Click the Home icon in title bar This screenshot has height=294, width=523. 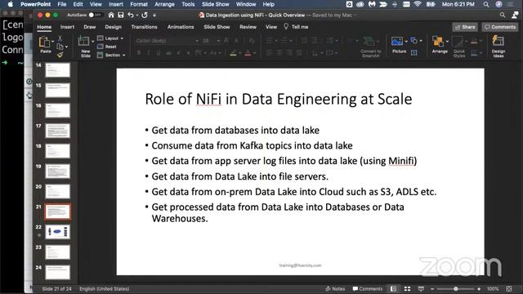click(x=111, y=15)
